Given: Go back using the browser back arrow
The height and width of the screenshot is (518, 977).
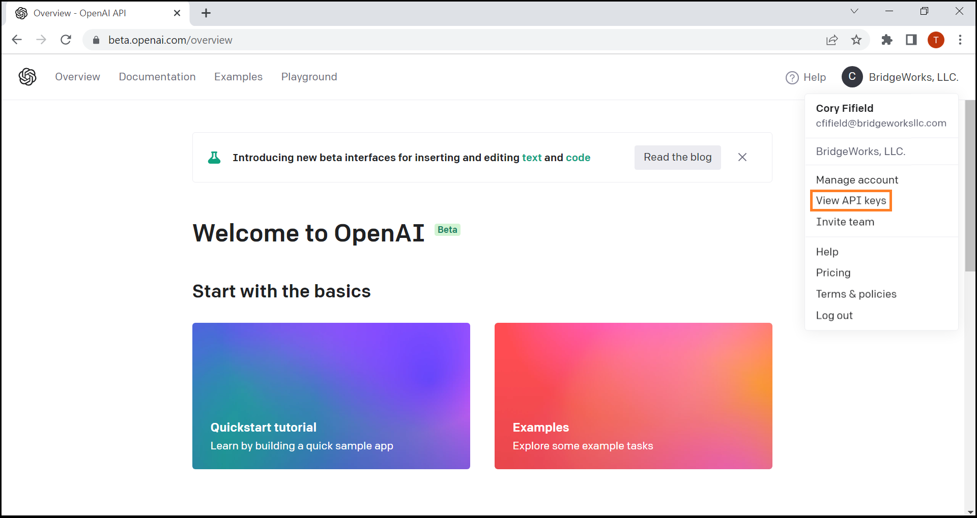Looking at the screenshot, I should 17,40.
